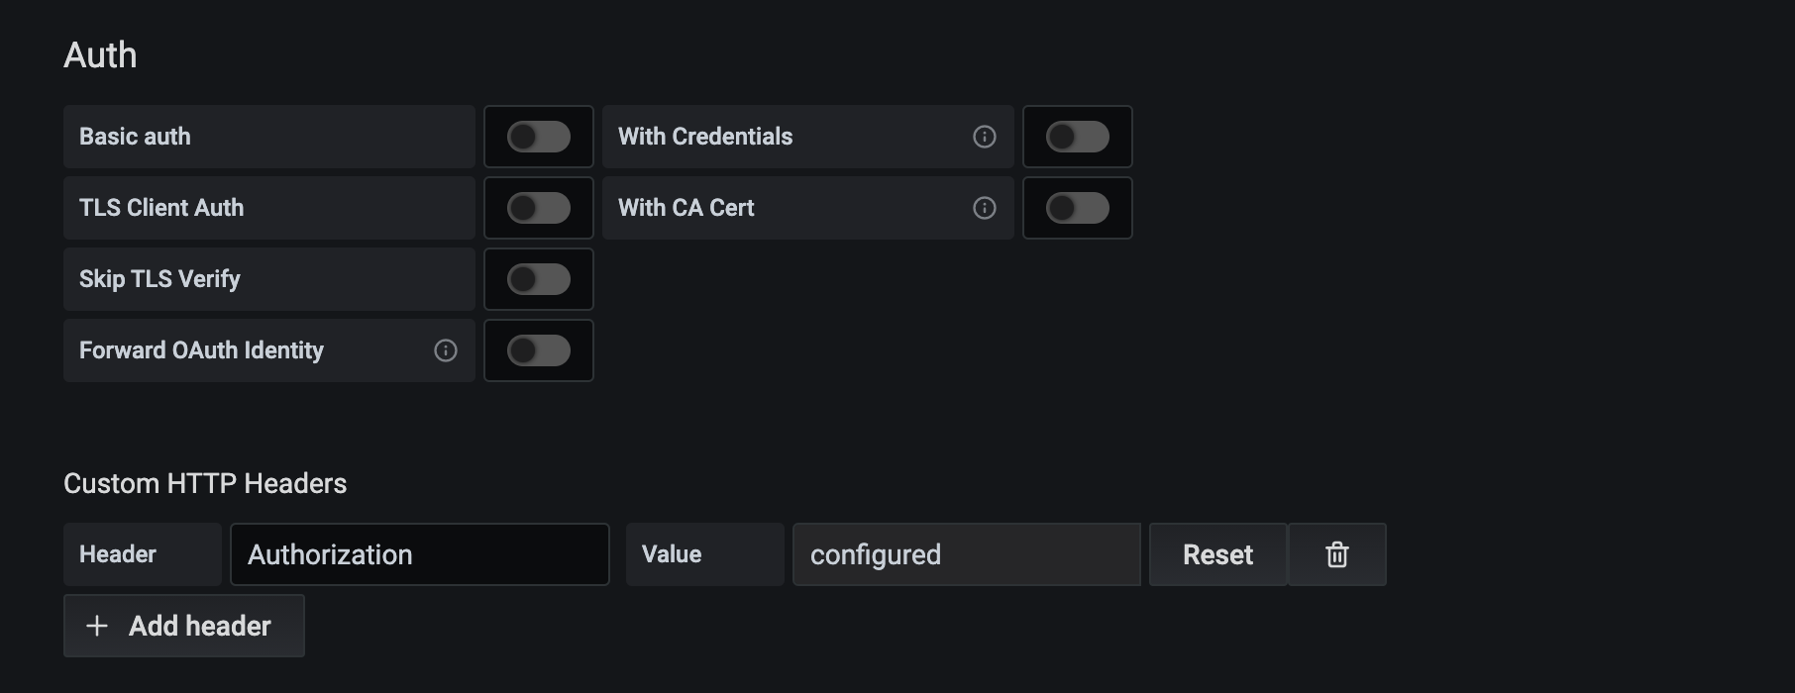The image size is (1795, 693).
Task: Click the Basic auth label
Action: pos(134,137)
